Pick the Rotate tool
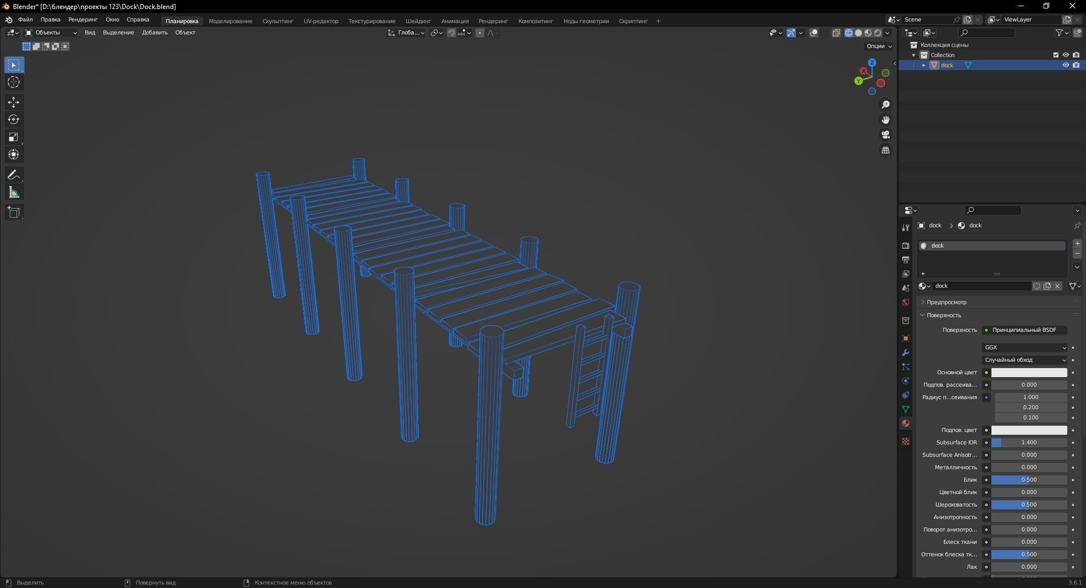This screenshot has width=1086, height=588. tap(14, 120)
